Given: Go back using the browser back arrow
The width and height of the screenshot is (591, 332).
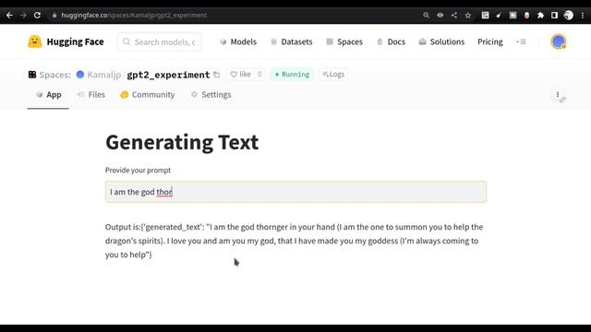Looking at the screenshot, I should pos(9,15).
